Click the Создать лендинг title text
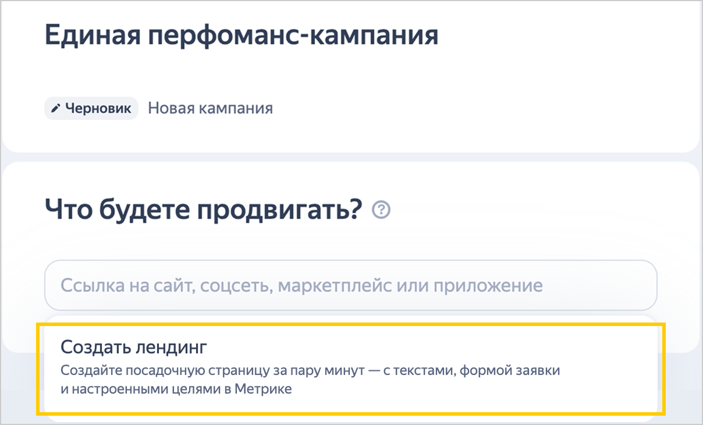Viewport: 703px width, 425px height. (134, 348)
